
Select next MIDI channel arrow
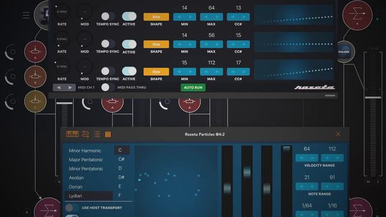tap(70, 87)
